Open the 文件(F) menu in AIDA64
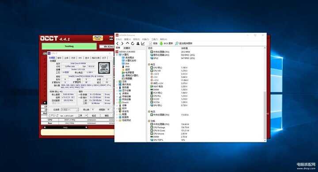This screenshot has width=318, height=172. (x=119, y=39)
